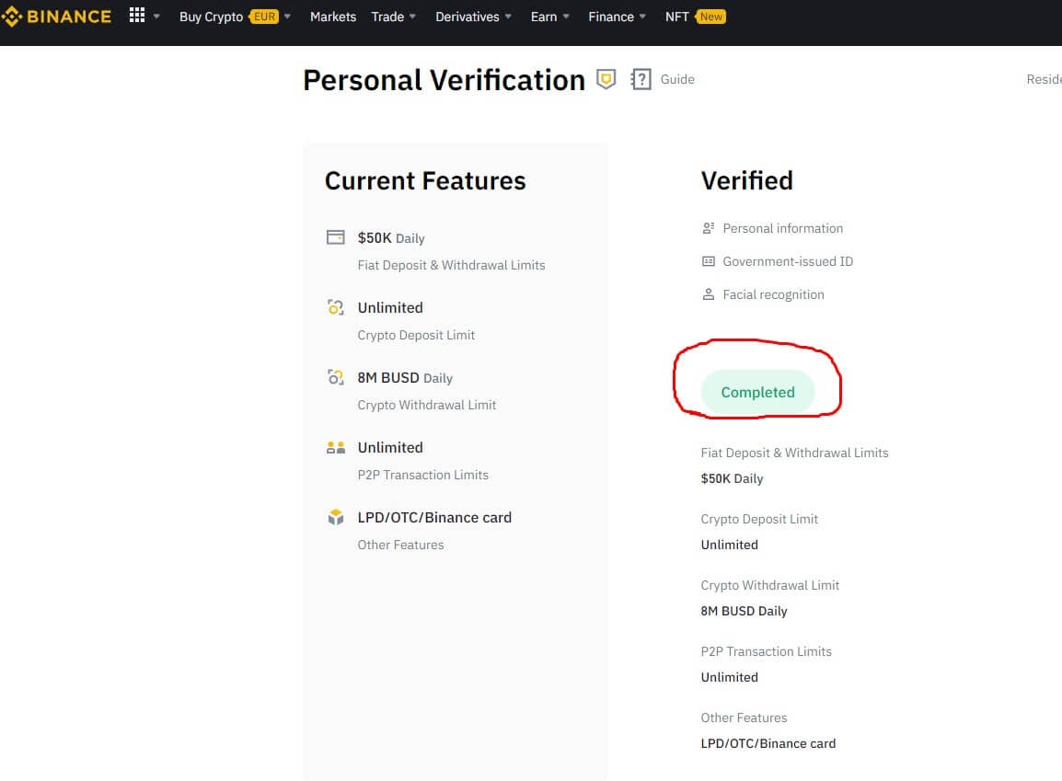Viewport: 1062px width, 781px height.
Task: Click the P2P Transaction Limits people icon
Action: [x=335, y=447]
